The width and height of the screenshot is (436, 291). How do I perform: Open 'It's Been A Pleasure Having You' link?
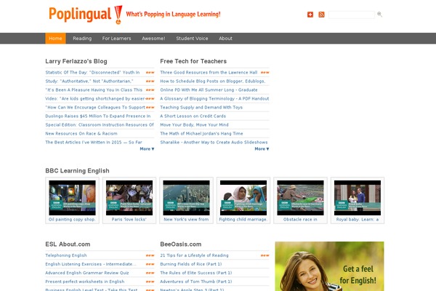(x=94, y=90)
